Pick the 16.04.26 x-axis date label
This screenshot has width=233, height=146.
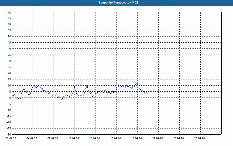pyautogui.click(x=116, y=138)
